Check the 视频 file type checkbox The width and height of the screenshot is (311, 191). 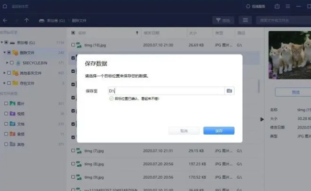pyautogui.click(x=6, y=113)
